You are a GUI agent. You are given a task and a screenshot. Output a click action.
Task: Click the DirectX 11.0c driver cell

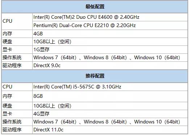110,130
